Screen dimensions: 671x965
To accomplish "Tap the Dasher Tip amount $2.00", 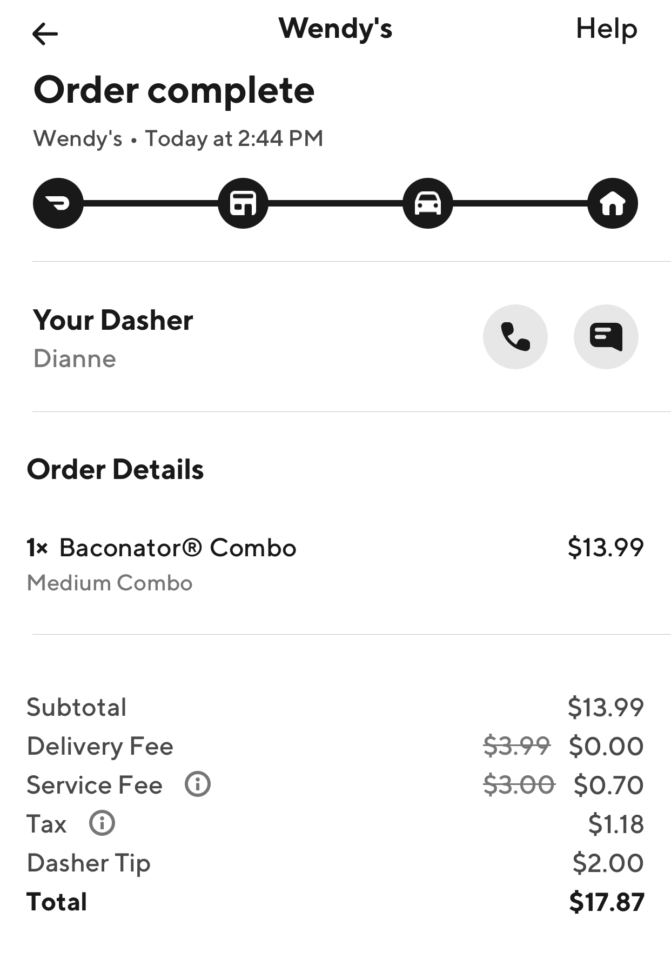I will (x=608, y=863).
